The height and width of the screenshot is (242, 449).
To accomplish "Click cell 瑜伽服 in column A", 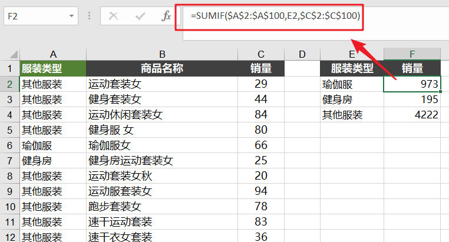I will (x=53, y=145).
